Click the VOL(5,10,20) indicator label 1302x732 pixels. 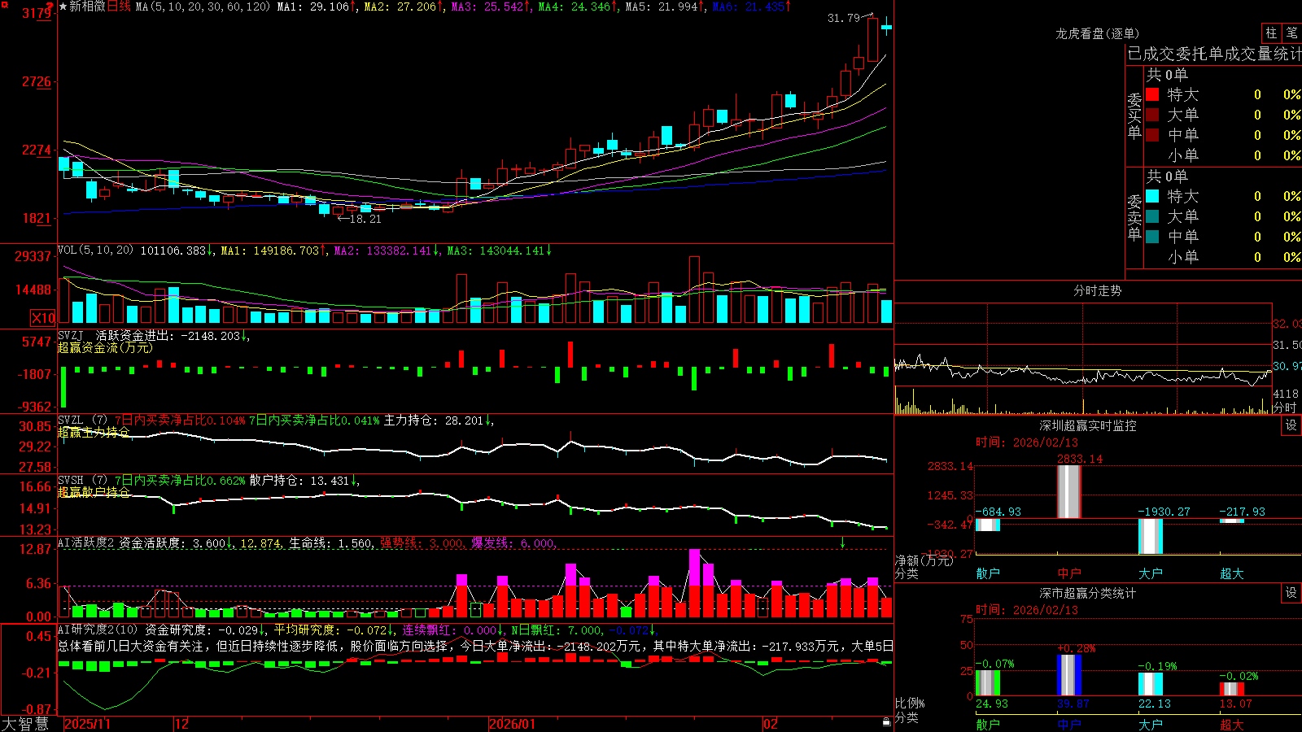point(95,251)
